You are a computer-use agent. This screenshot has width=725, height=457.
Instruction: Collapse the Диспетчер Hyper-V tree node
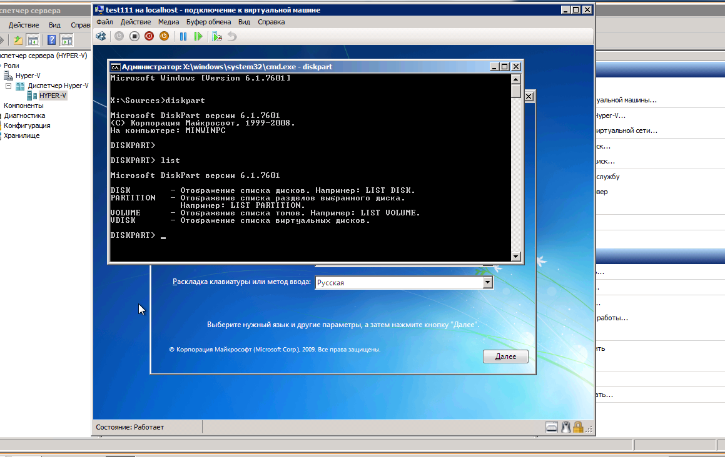pos(8,86)
